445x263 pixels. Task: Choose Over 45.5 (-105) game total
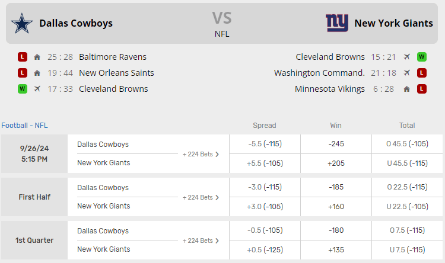[407, 144]
